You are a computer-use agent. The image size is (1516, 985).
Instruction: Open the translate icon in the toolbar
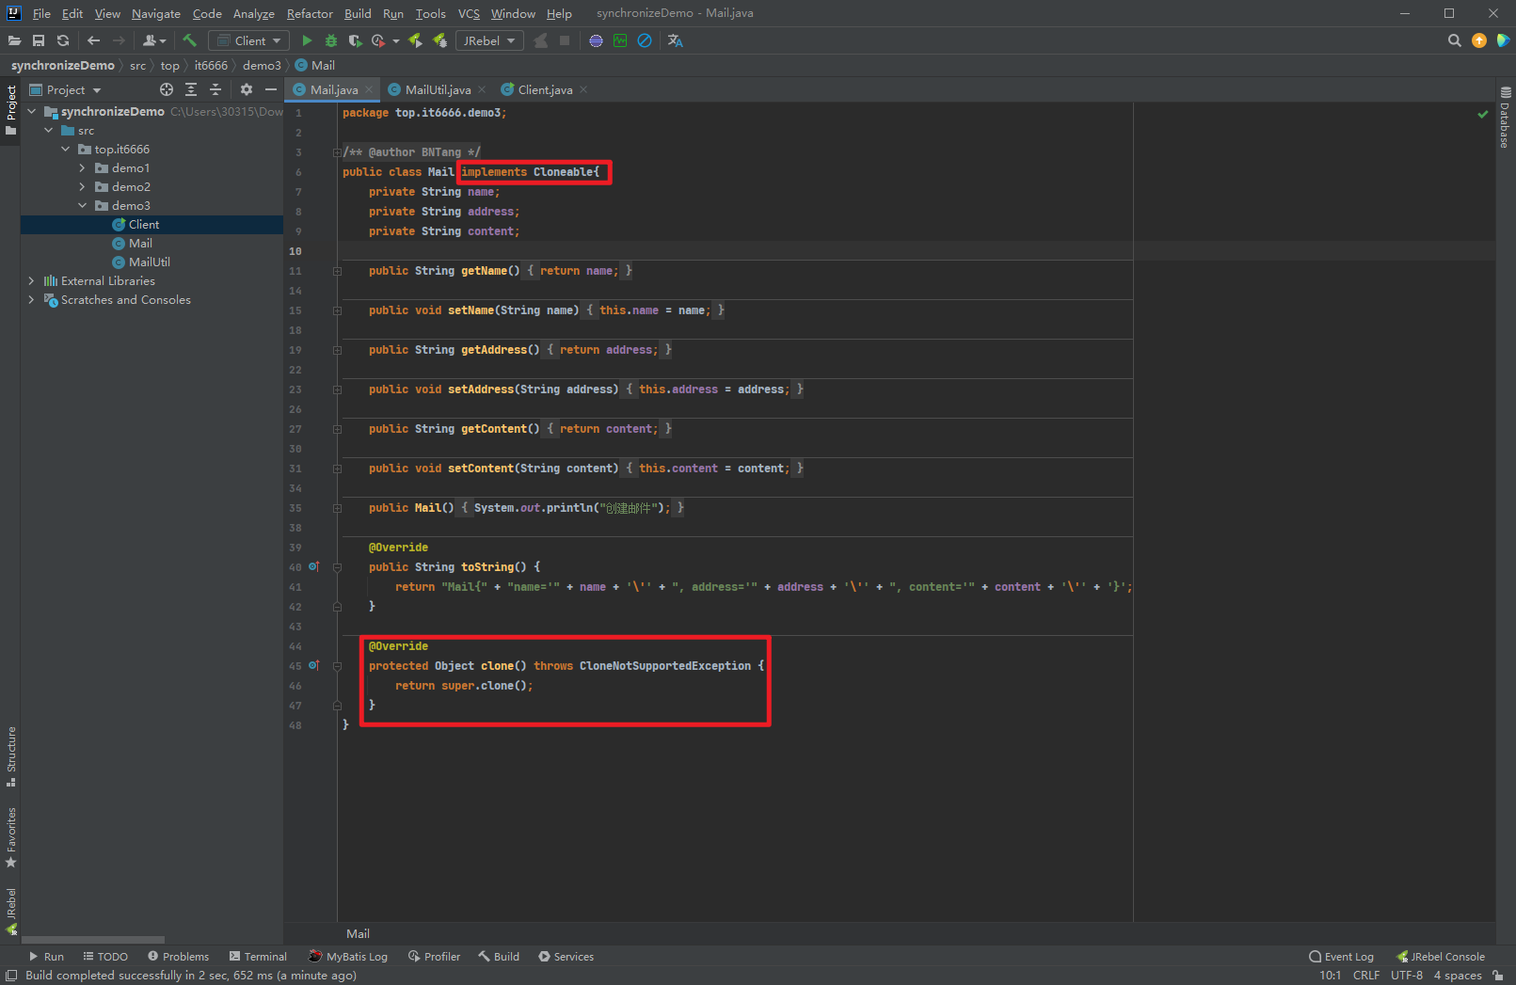point(675,40)
